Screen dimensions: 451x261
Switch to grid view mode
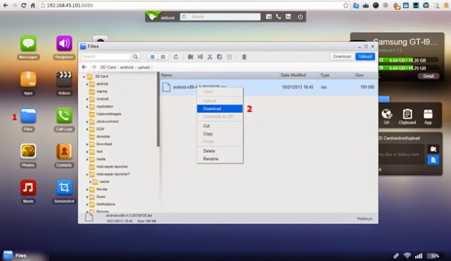click(x=163, y=57)
